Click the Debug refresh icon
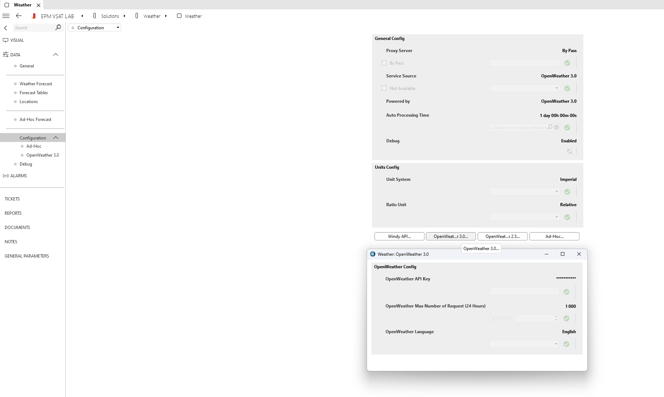 click(569, 152)
